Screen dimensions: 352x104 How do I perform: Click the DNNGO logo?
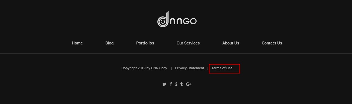177,19
